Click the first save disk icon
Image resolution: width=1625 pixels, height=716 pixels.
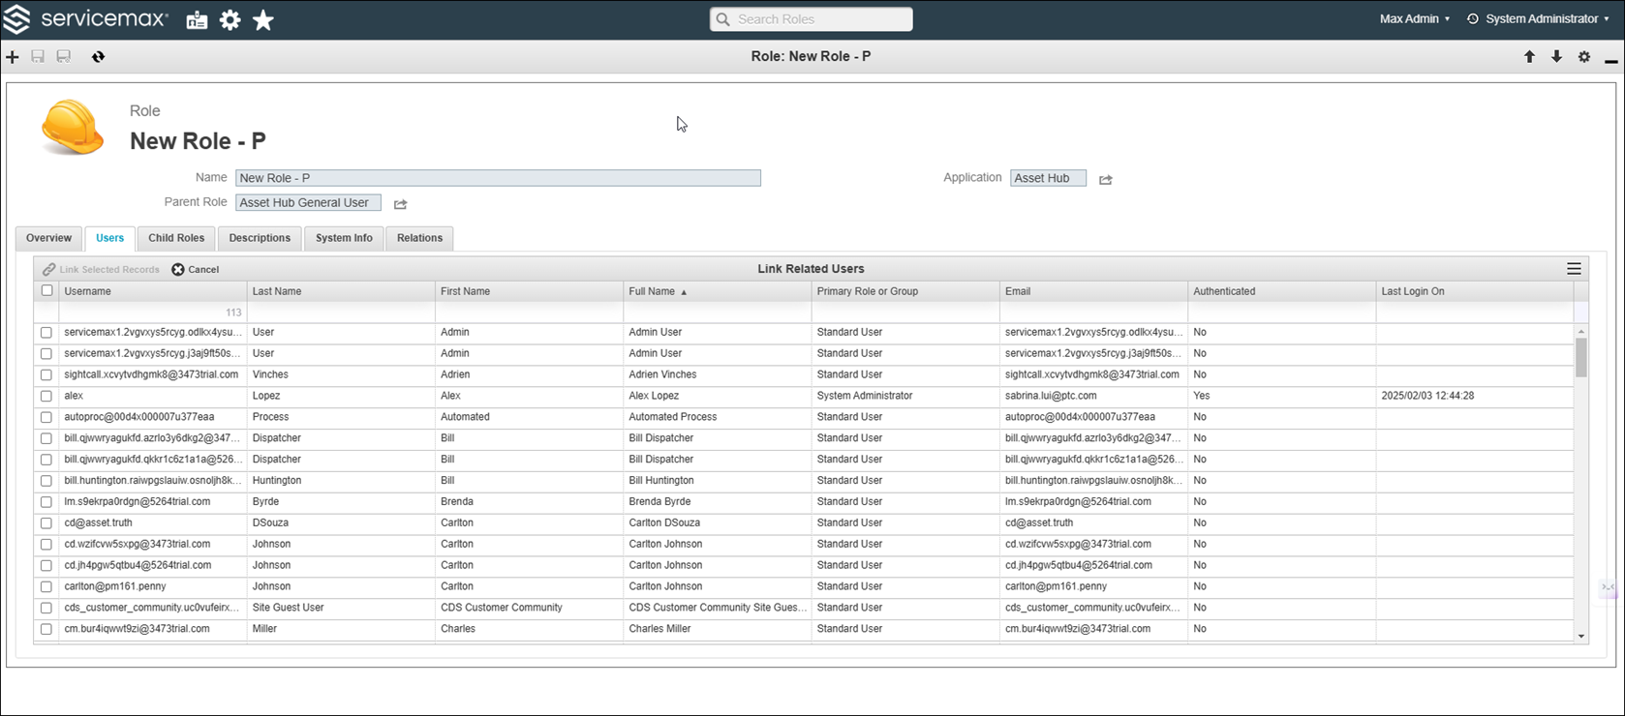pyautogui.click(x=38, y=57)
